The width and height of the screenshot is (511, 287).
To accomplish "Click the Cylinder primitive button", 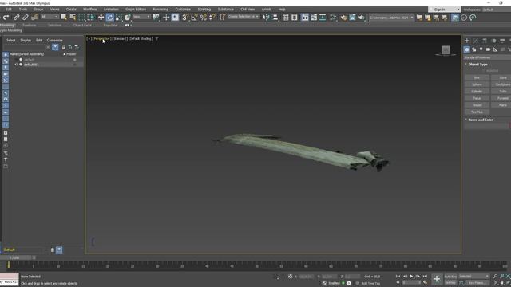I will coord(477,92).
